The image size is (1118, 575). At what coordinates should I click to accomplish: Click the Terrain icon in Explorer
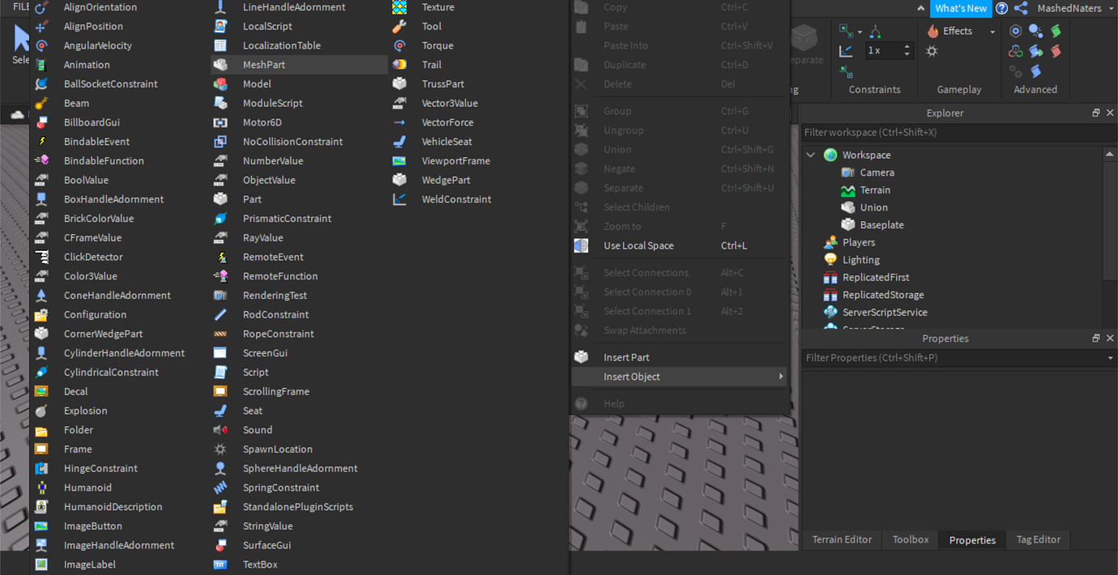pos(848,190)
